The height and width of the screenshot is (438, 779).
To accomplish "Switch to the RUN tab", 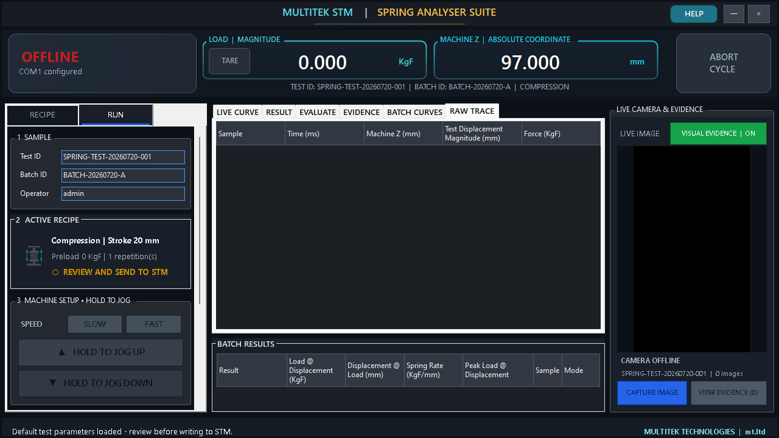I will pyautogui.click(x=116, y=115).
